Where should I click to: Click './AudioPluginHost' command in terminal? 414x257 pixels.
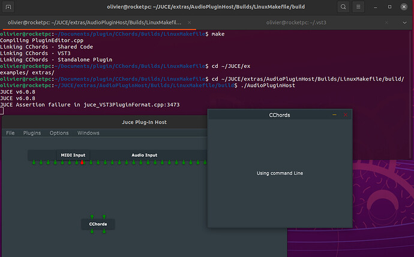click(268, 86)
